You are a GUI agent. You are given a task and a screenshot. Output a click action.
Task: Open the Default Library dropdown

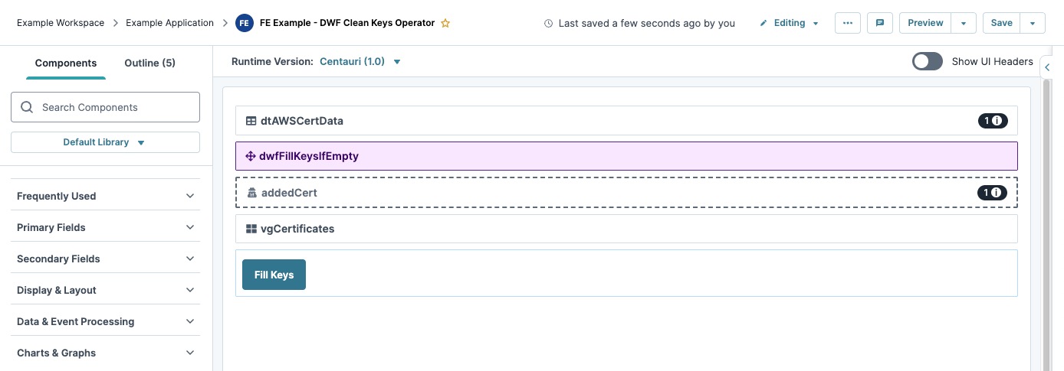click(105, 142)
